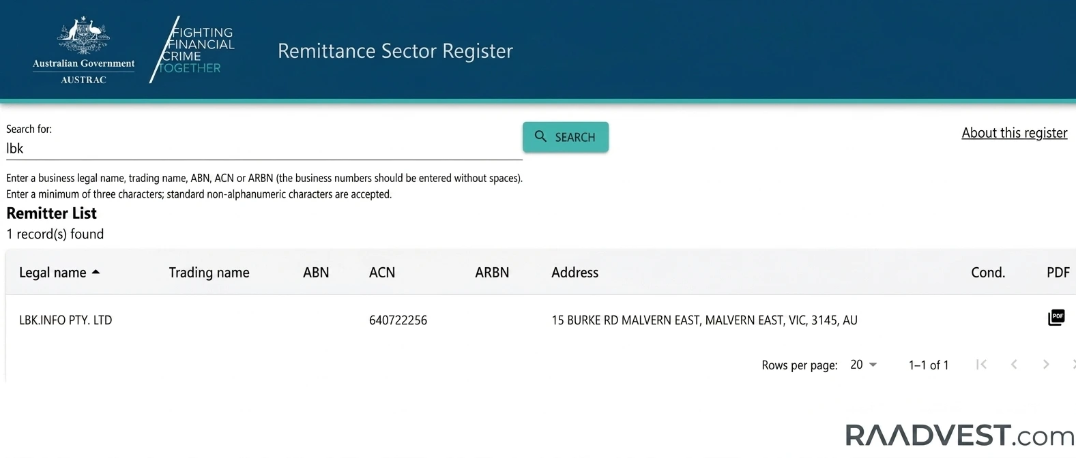The height and width of the screenshot is (458, 1076).
Task: Click the Australian Government AUSTRAC crest logo
Action: point(84,50)
